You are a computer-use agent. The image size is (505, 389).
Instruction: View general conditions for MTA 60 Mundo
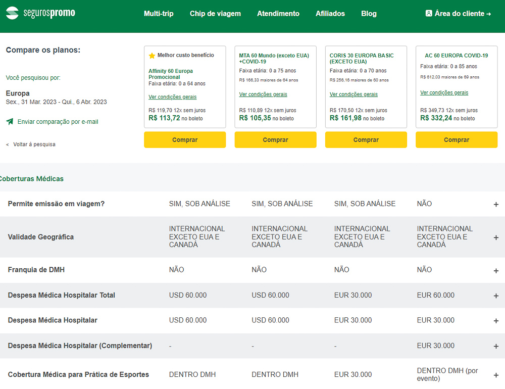(x=263, y=94)
